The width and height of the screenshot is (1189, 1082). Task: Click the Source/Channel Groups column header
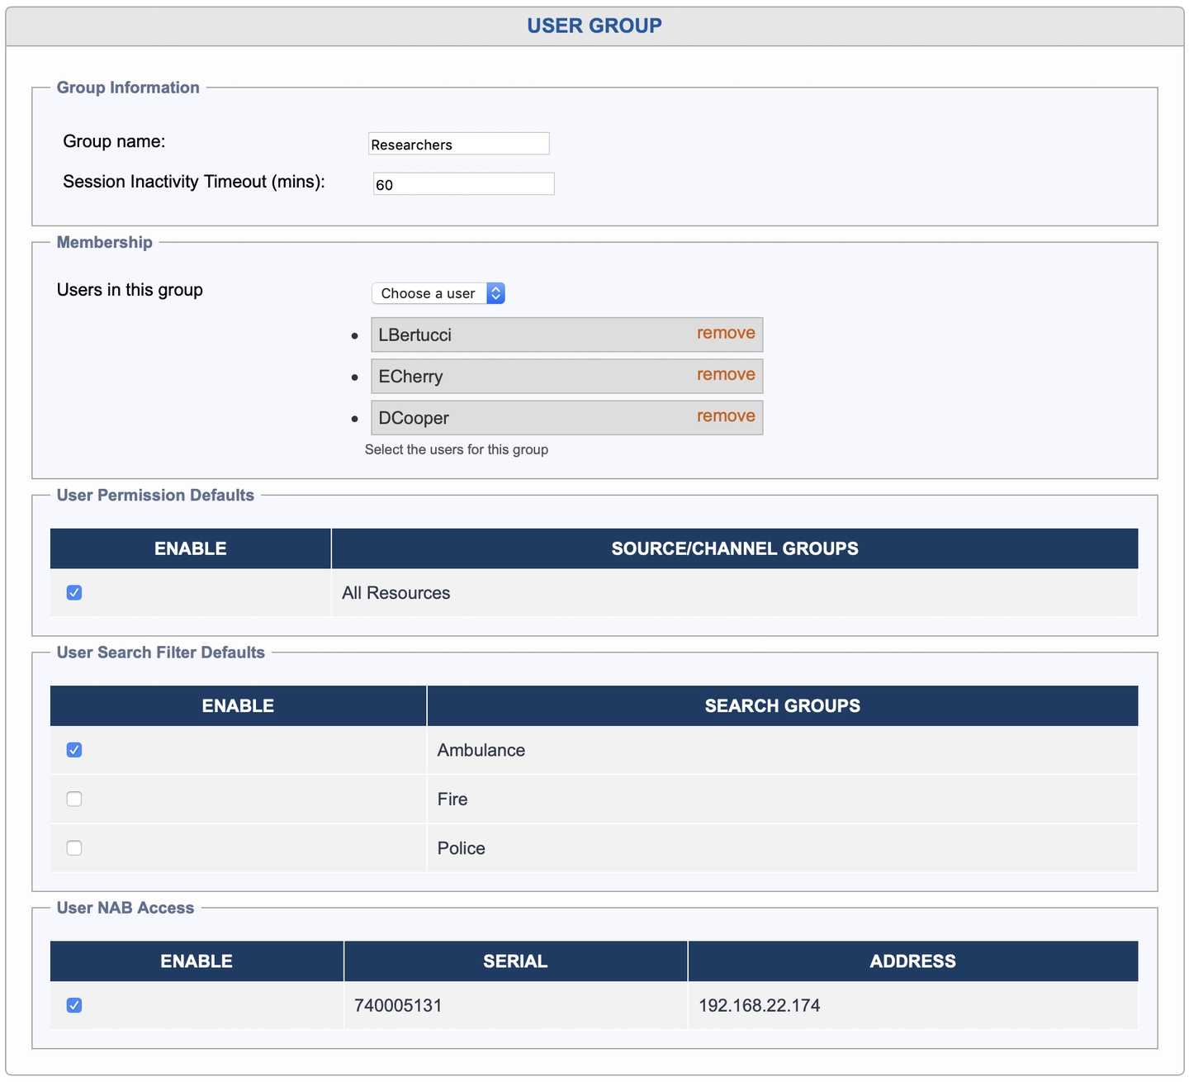pyautogui.click(x=734, y=548)
